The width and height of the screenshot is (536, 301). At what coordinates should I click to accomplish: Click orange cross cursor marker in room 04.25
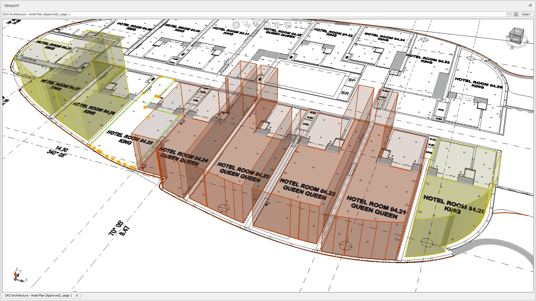coord(148,118)
